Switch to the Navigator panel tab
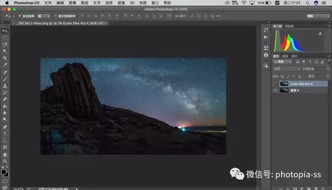The image size is (332, 190). [x=289, y=26]
